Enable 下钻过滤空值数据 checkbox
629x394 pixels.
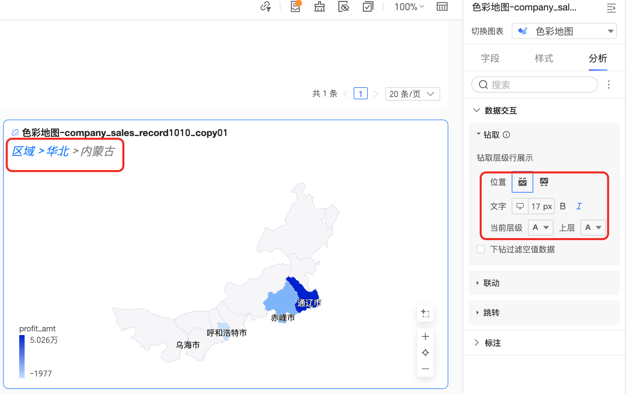click(x=481, y=249)
